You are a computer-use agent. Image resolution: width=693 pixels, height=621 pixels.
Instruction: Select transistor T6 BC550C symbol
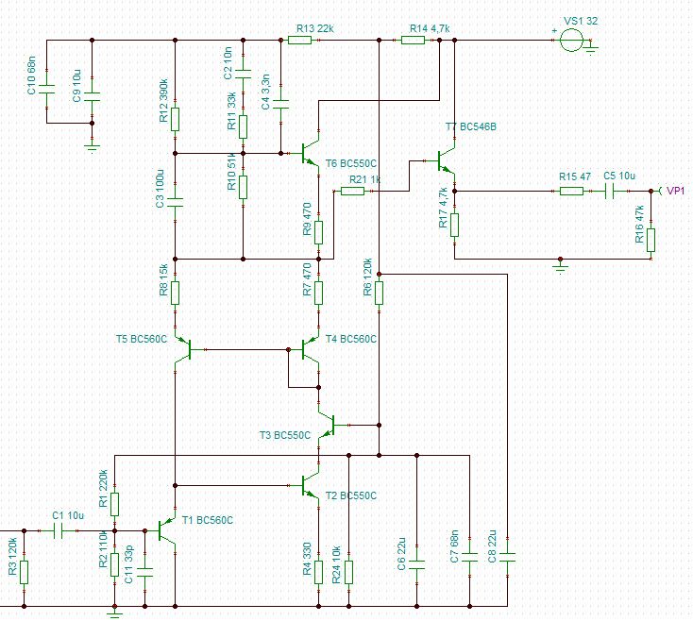click(x=311, y=153)
